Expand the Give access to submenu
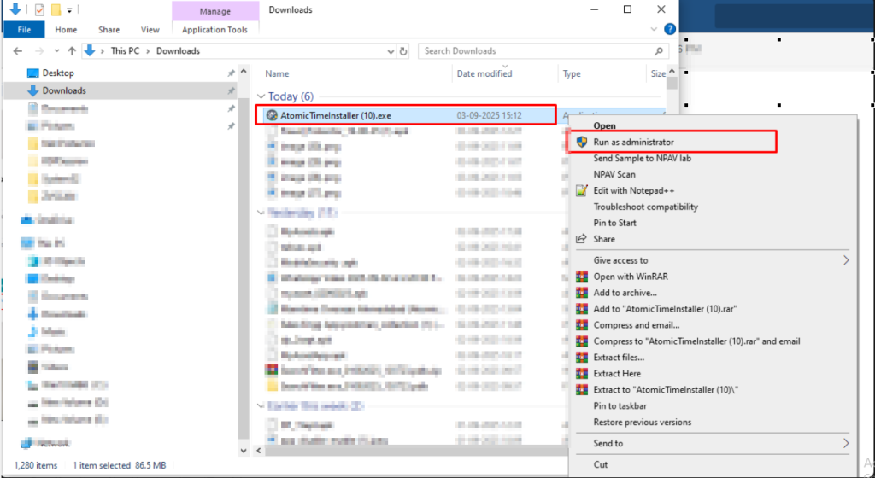This screenshot has width=875, height=478. click(x=846, y=260)
